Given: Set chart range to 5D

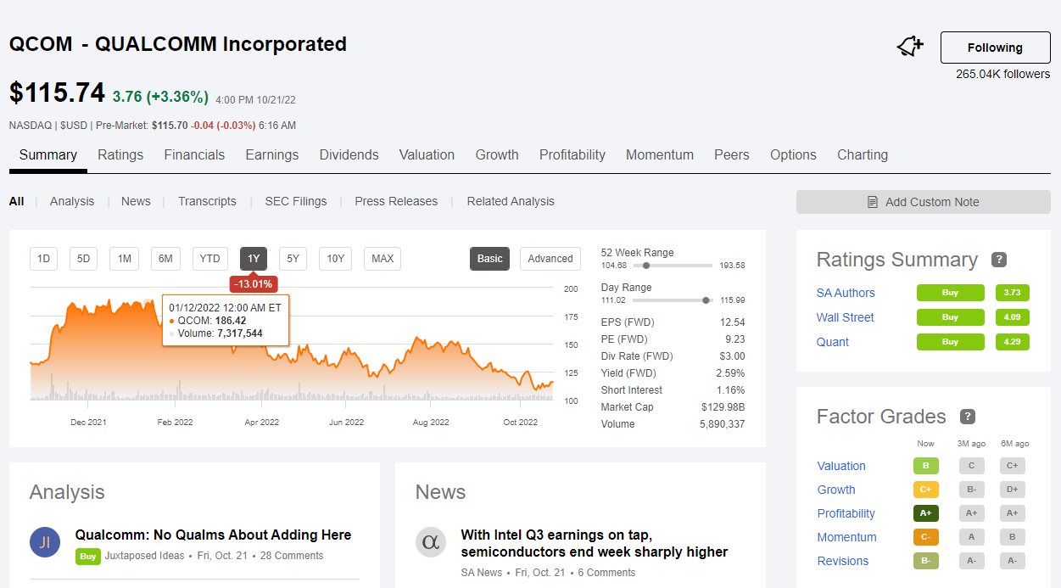Looking at the screenshot, I should [x=83, y=259].
